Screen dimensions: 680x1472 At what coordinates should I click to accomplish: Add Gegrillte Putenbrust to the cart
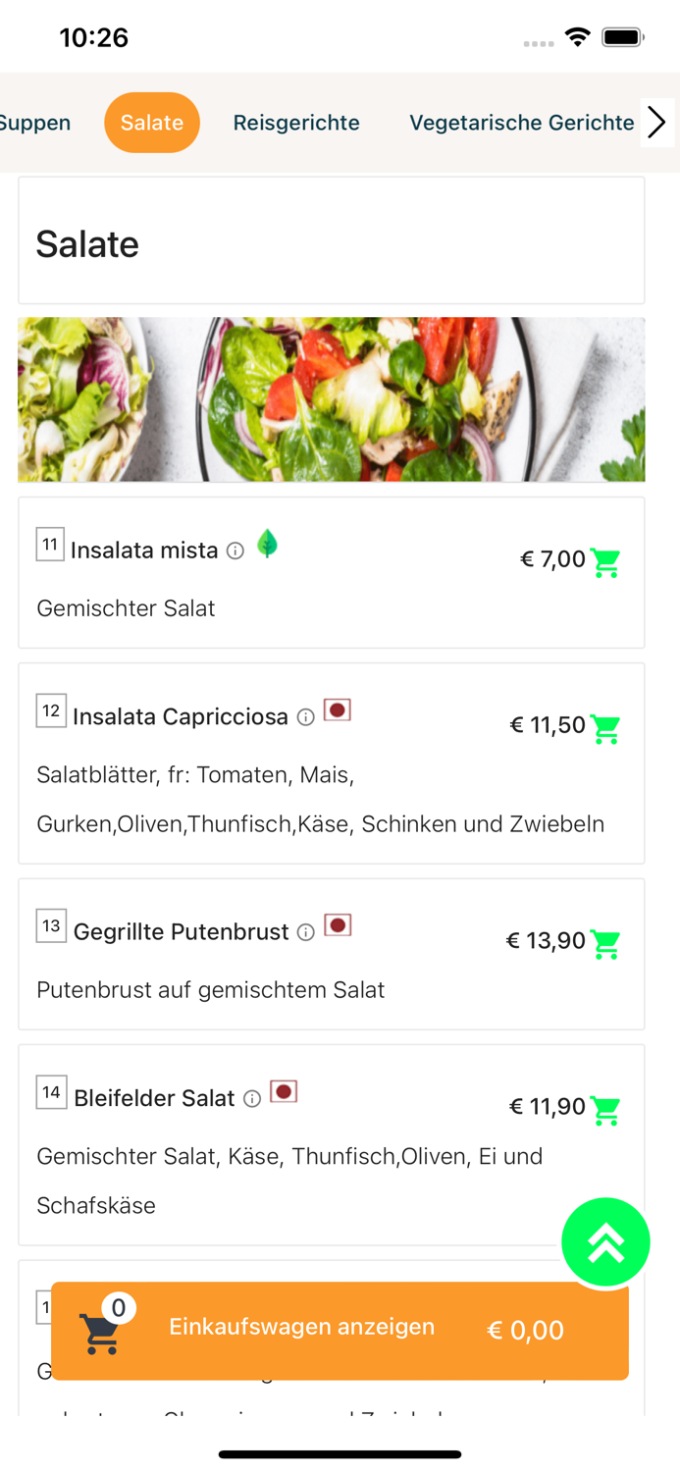tap(606, 945)
